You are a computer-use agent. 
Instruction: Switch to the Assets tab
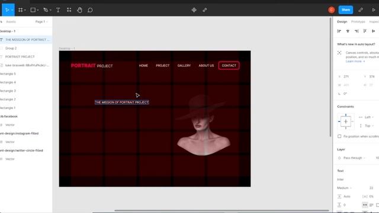pyautogui.click(x=11, y=22)
